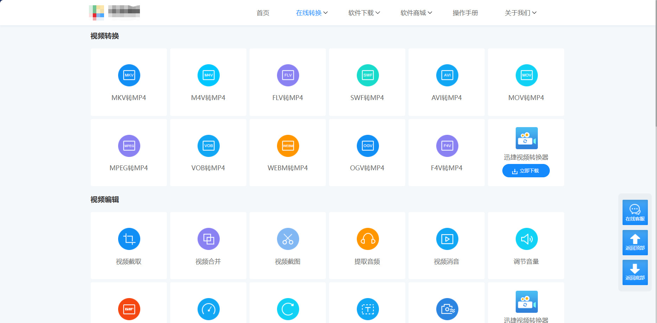The width and height of the screenshot is (657, 323).
Task: Expand the 在线转换 dropdown menu
Action: (312, 13)
